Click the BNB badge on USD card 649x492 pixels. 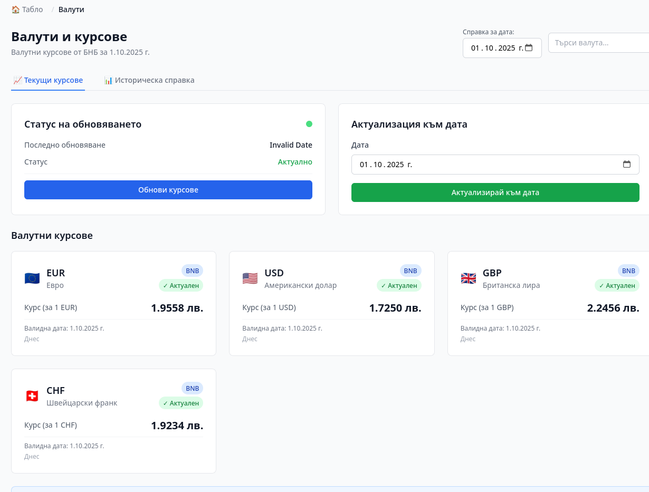(x=410, y=271)
